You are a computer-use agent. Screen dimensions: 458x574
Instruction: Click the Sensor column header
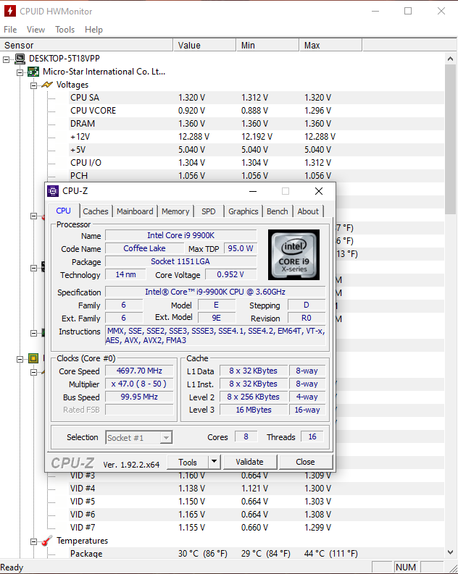coord(86,46)
